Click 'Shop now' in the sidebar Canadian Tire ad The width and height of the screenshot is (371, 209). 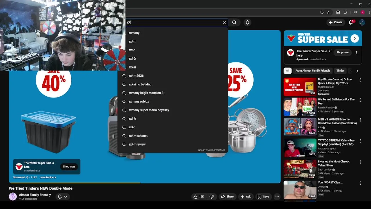pos(343,53)
